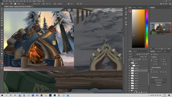This screenshot has height=97, width=172.
Task: Delete layer using trash icon
Action: [x=146, y=92]
